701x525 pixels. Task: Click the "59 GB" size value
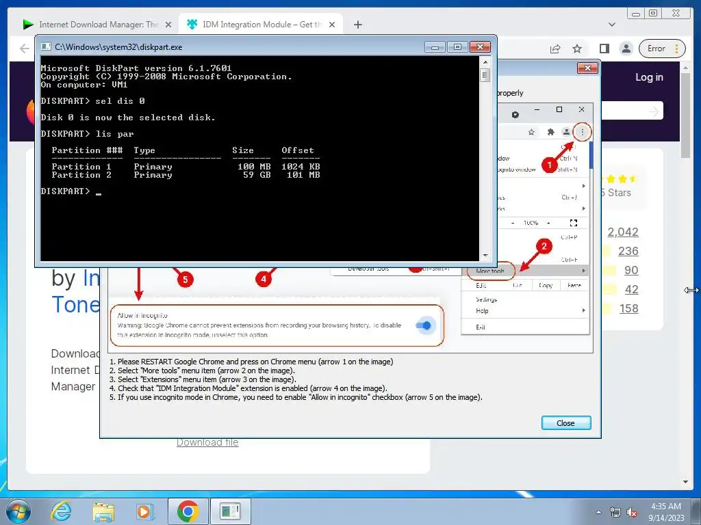(x=257, y=175)
